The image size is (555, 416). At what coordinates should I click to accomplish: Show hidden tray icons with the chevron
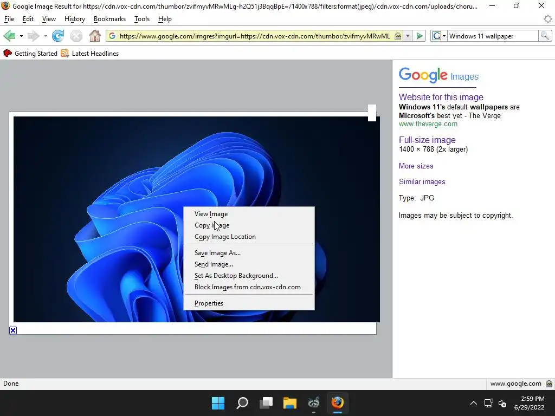(x=473, y=403)
